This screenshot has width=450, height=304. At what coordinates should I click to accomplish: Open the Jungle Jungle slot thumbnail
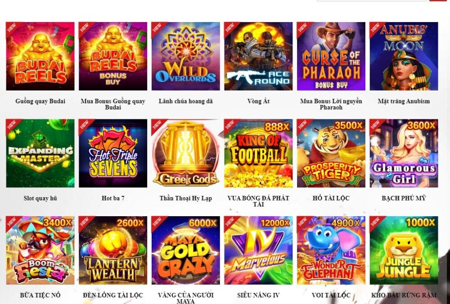tap(404, 251)
